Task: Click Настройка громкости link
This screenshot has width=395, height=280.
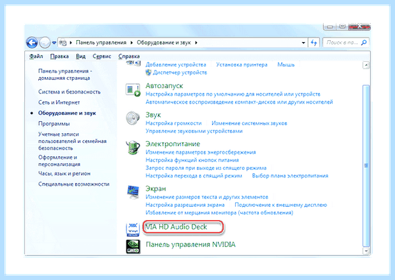Action: tap(174, 123)
